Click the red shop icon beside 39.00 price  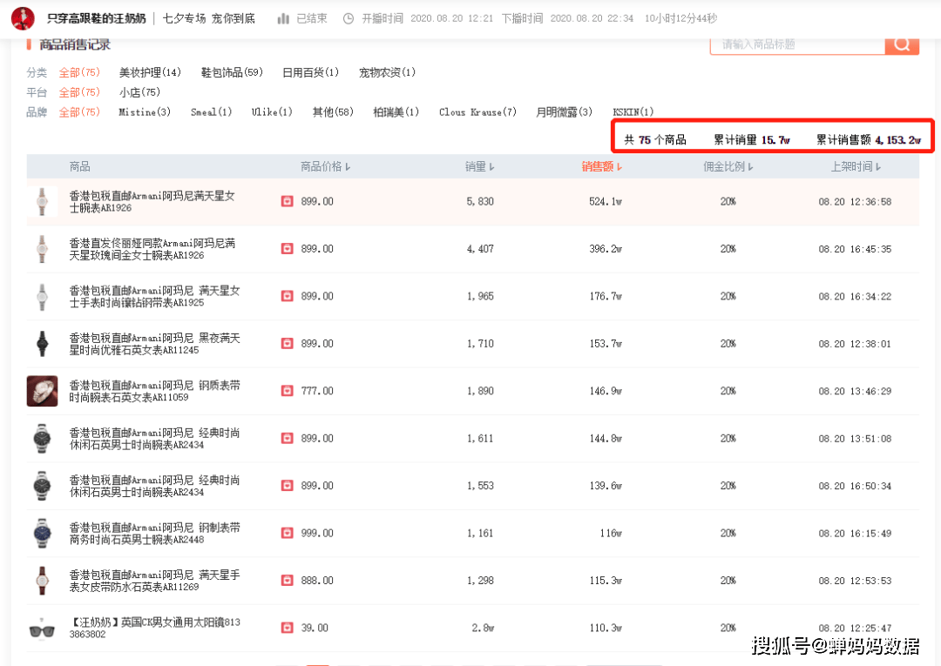[287, 628]
